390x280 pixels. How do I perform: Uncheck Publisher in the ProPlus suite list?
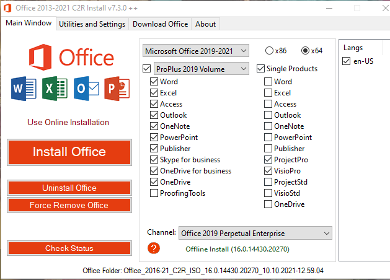pos(154,149)
